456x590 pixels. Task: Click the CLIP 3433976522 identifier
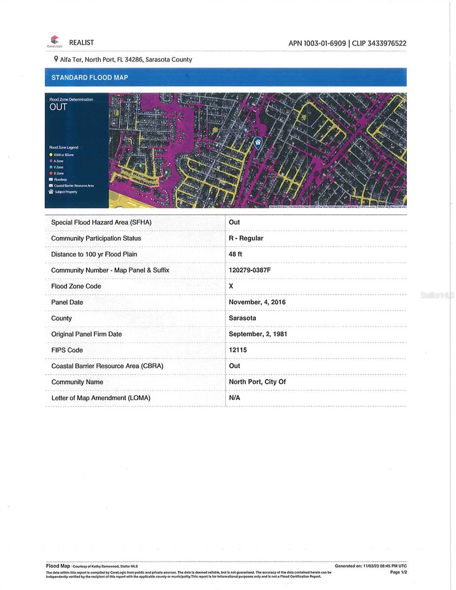click(x=379, y=43)
